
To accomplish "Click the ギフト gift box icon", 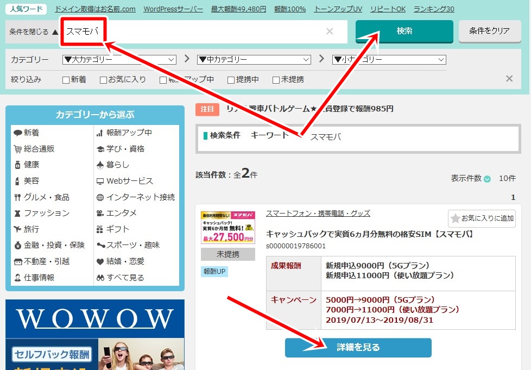I will (x=99, y=229).
